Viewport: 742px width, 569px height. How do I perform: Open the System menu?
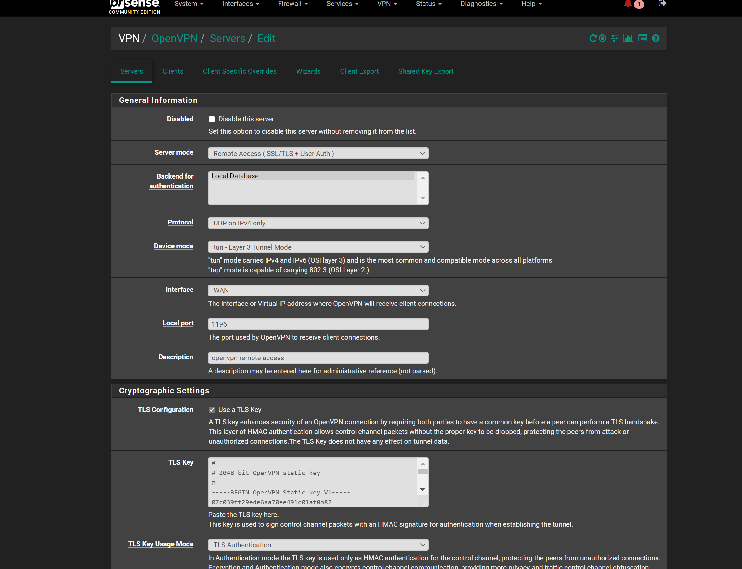pyautogui.click(x=189, y=4)
